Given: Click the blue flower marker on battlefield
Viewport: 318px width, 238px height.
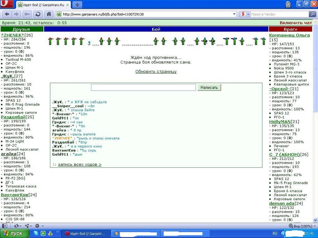Looking at the screenshot, I should 89,43.
